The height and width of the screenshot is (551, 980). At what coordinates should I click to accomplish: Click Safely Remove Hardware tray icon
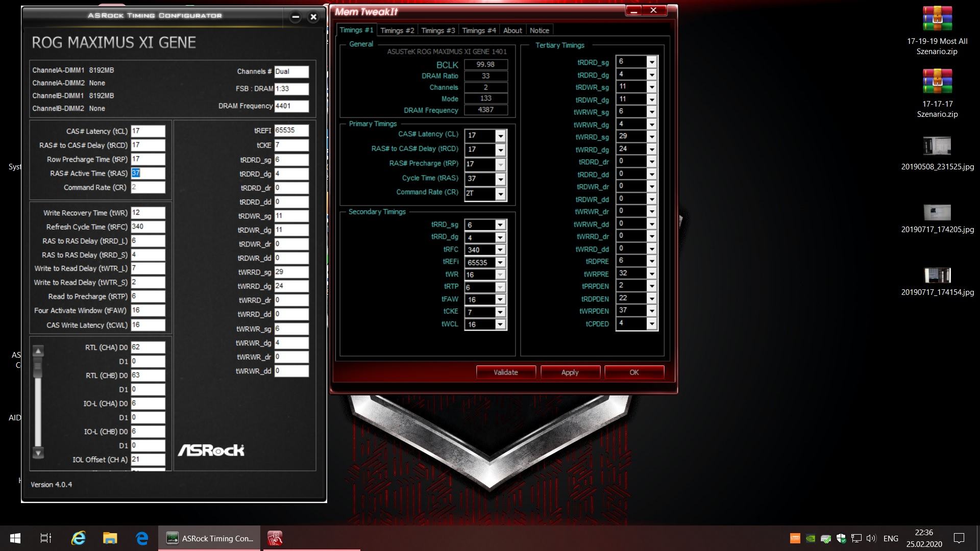pos(826,538)
